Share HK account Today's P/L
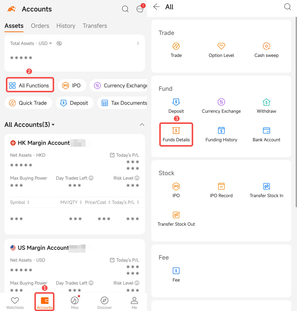Image resolution: width=297 pixels, height=311 pixels. [x=112, y=155]
